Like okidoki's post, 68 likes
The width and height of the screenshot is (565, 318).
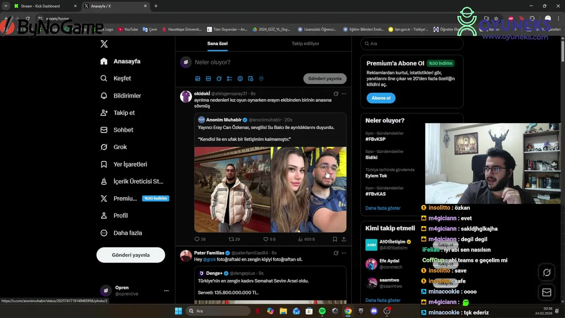(x=269, y=239)
